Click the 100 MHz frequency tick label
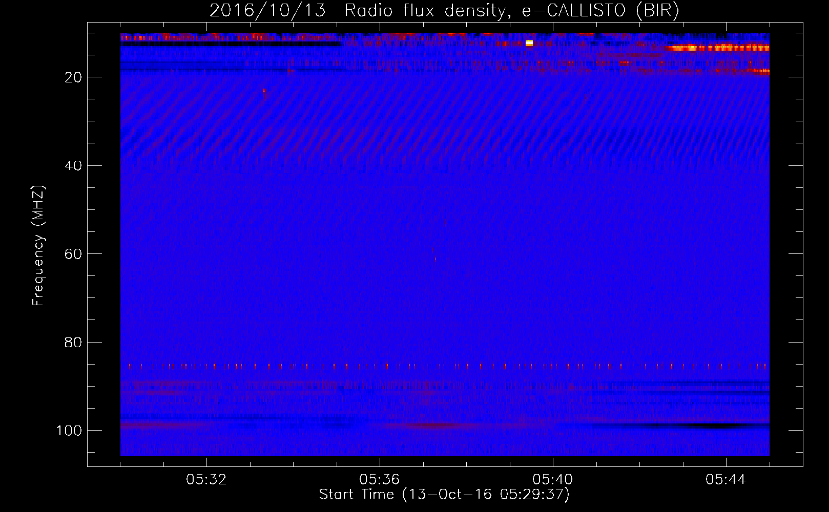Screen dimensions: 829x512 pyautogui.click(x=69, y=431)
